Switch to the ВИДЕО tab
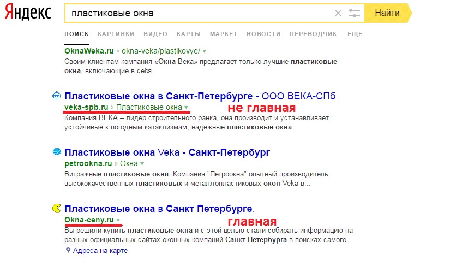This screenshot has height=265, width=468. point(155,34)
